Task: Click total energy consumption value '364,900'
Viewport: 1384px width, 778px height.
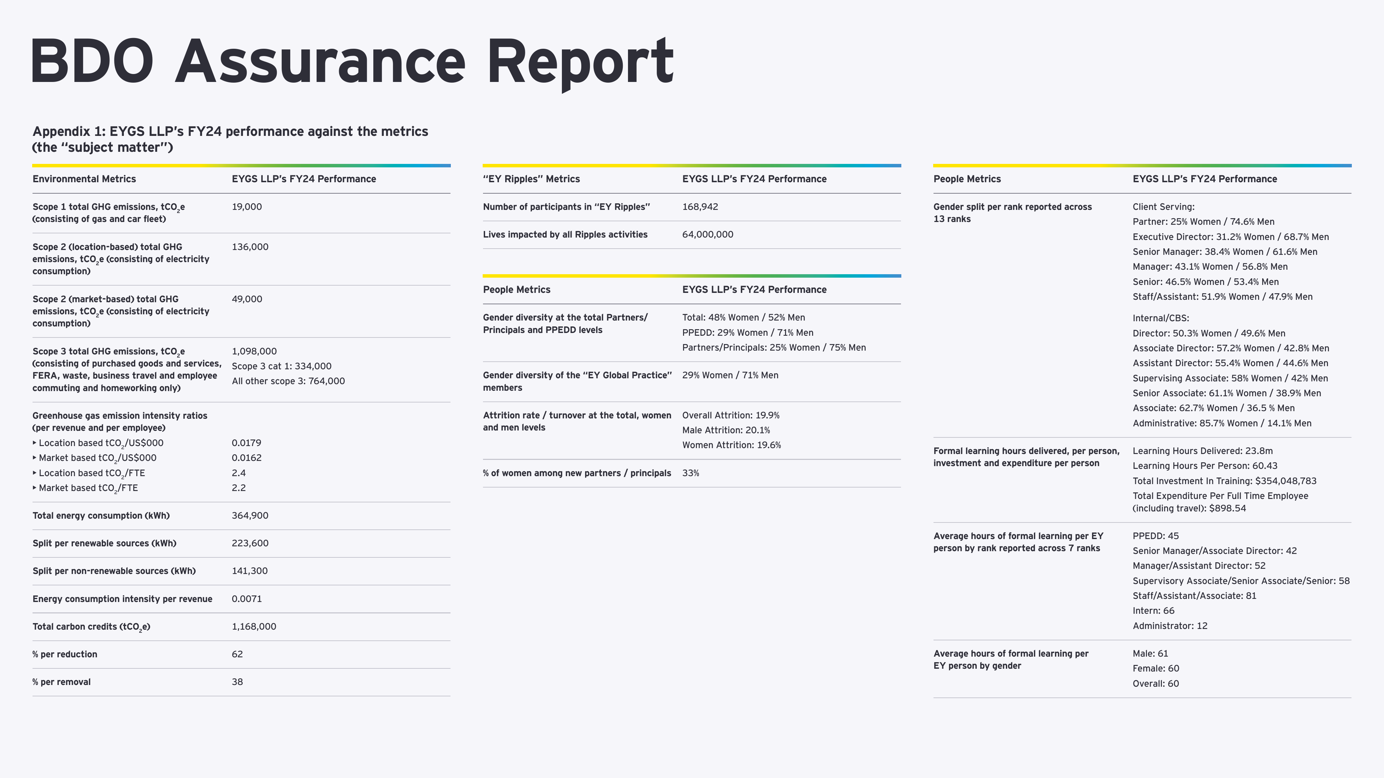Action: pyautogui.click(x=250, y=516)
